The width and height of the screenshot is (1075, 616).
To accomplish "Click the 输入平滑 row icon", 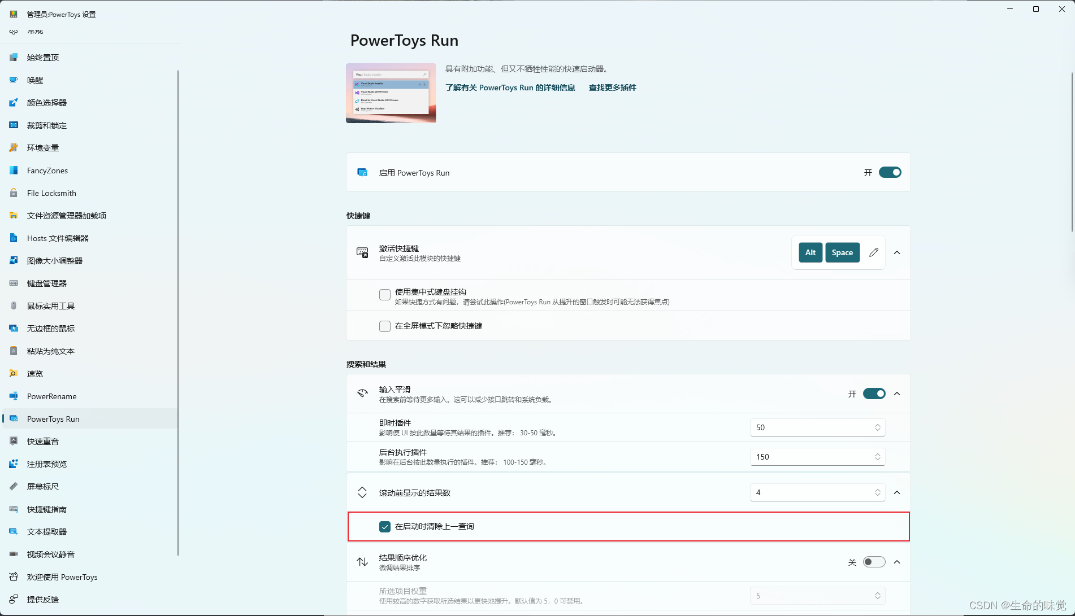I will click(362, 394).
